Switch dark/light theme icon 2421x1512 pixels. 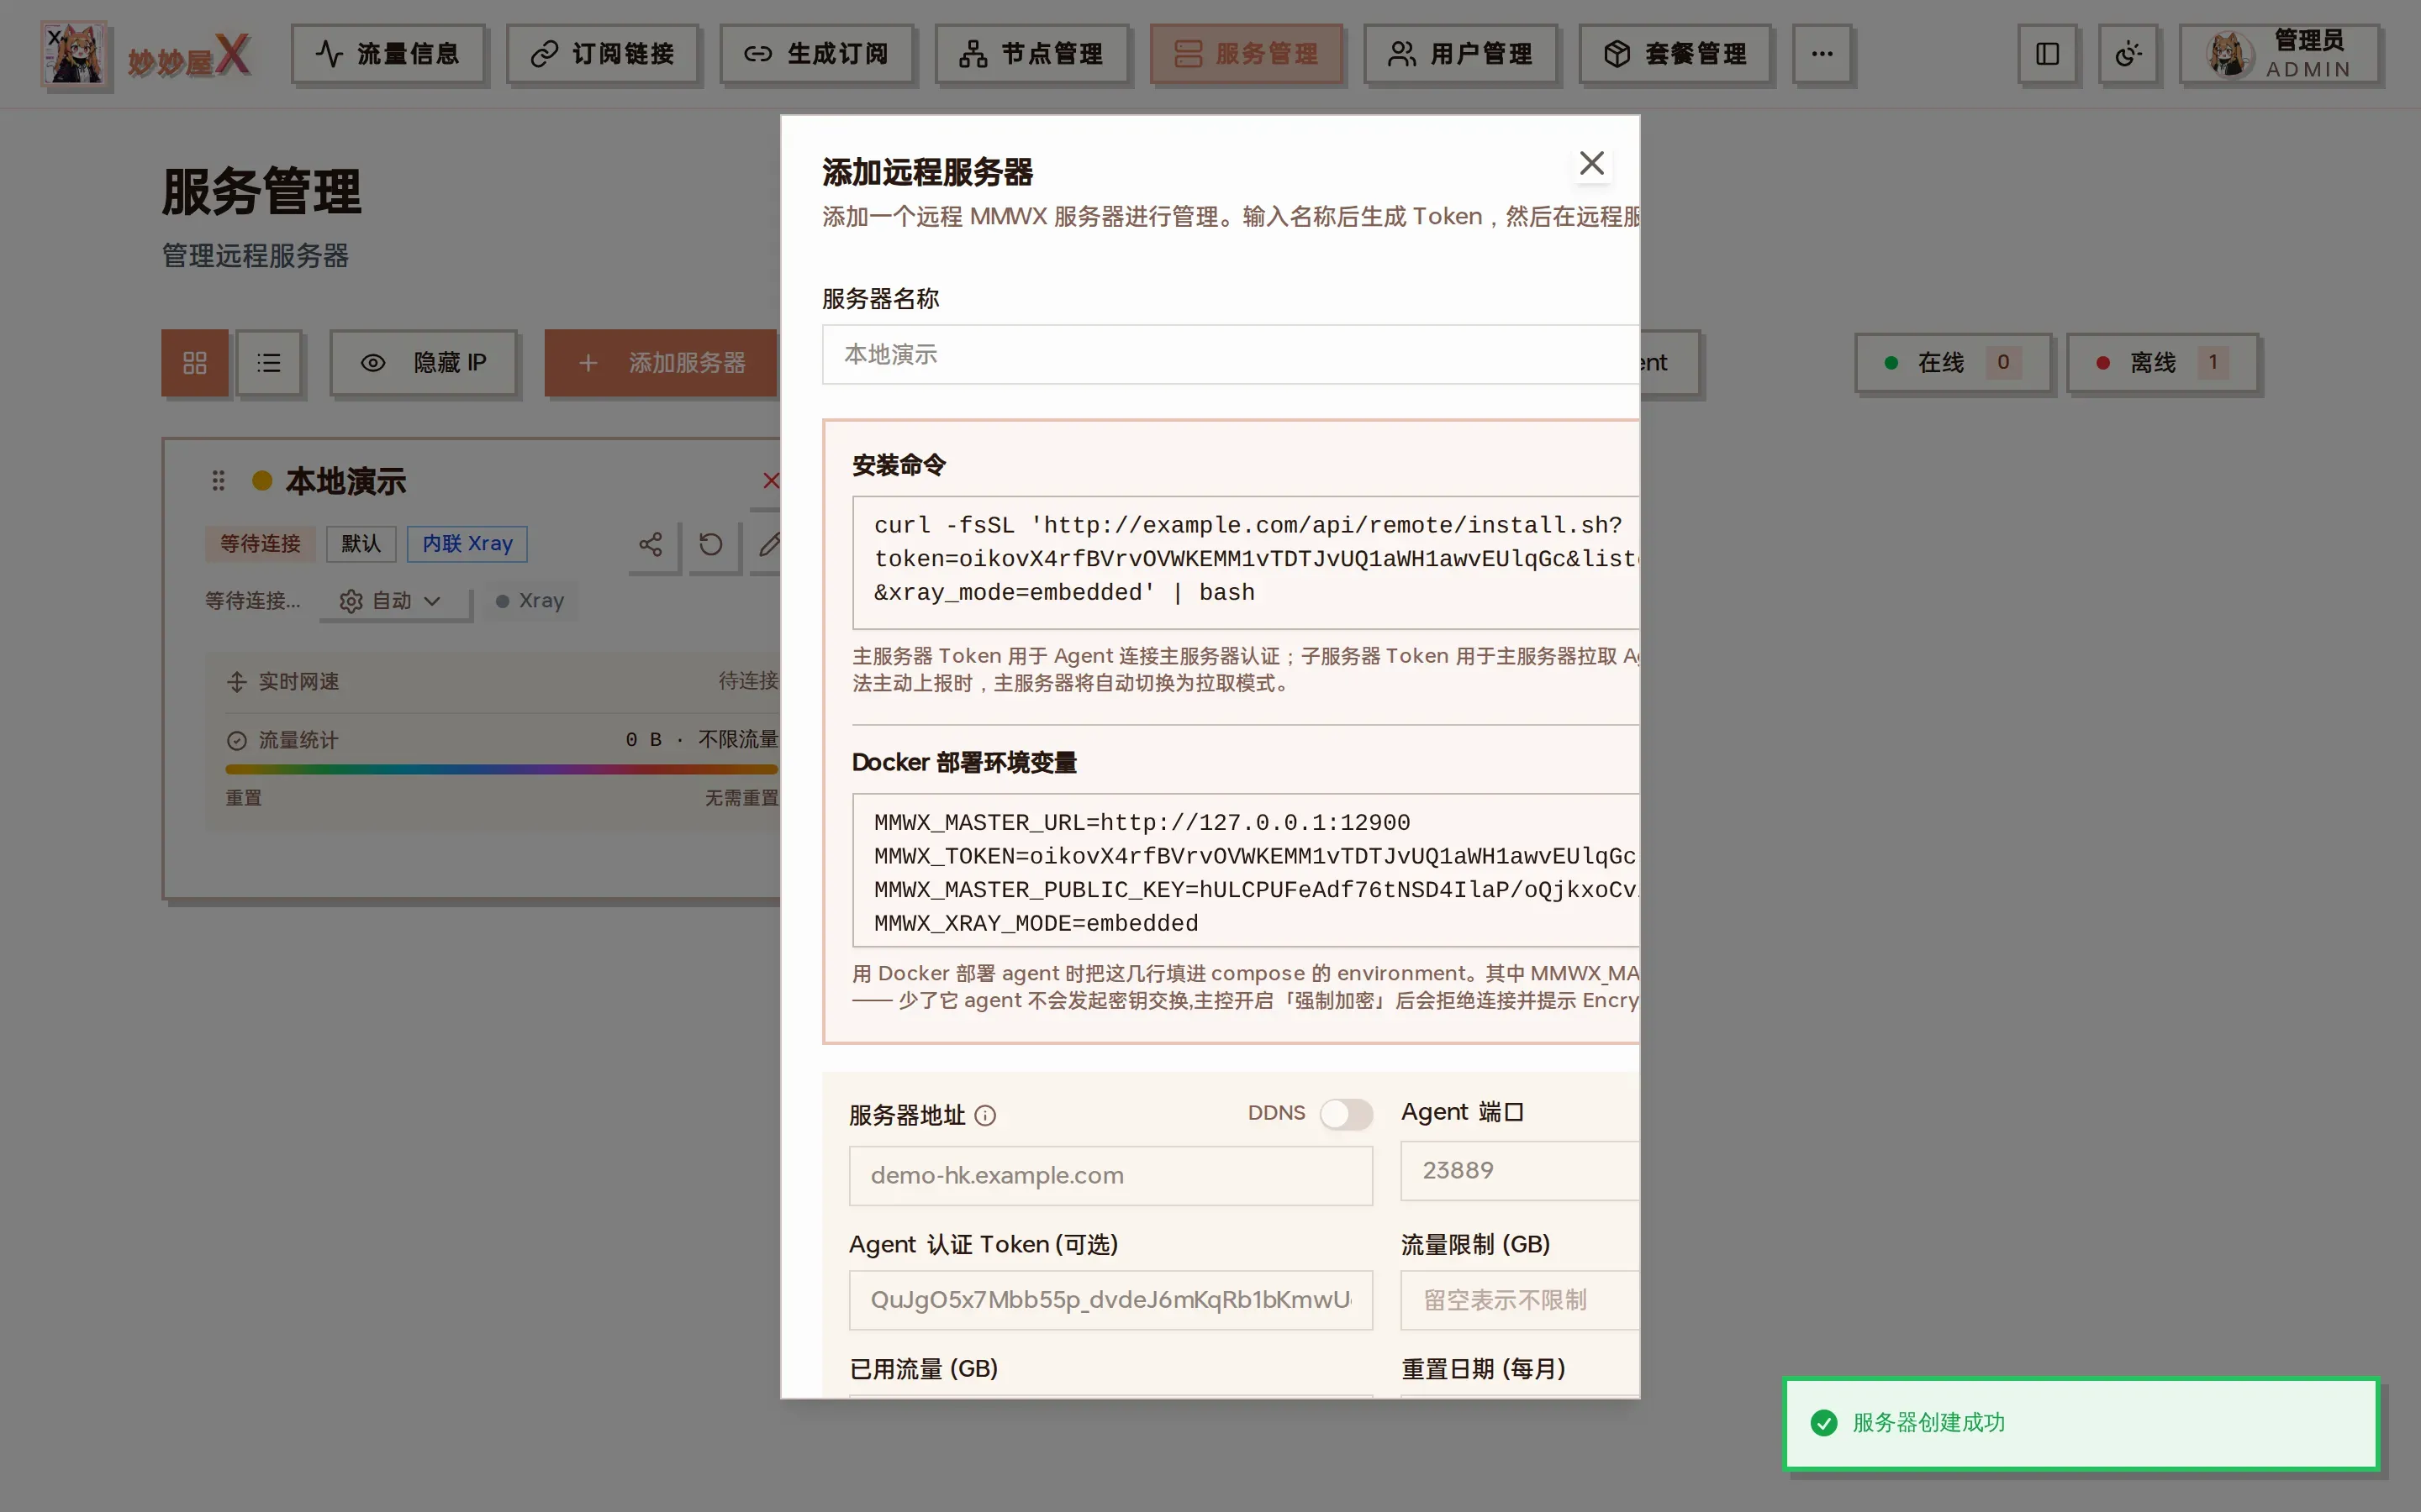(x=2128, y=53)
